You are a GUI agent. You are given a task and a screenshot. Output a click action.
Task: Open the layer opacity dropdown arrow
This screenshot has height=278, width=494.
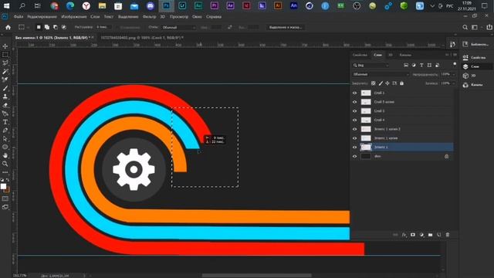pos(454,74)
